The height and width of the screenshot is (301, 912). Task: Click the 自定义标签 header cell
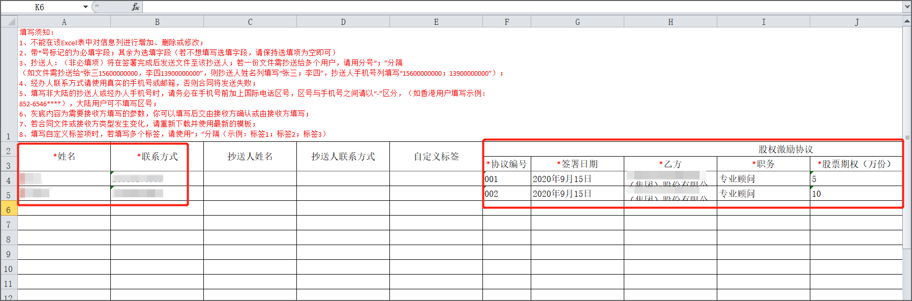436,157
